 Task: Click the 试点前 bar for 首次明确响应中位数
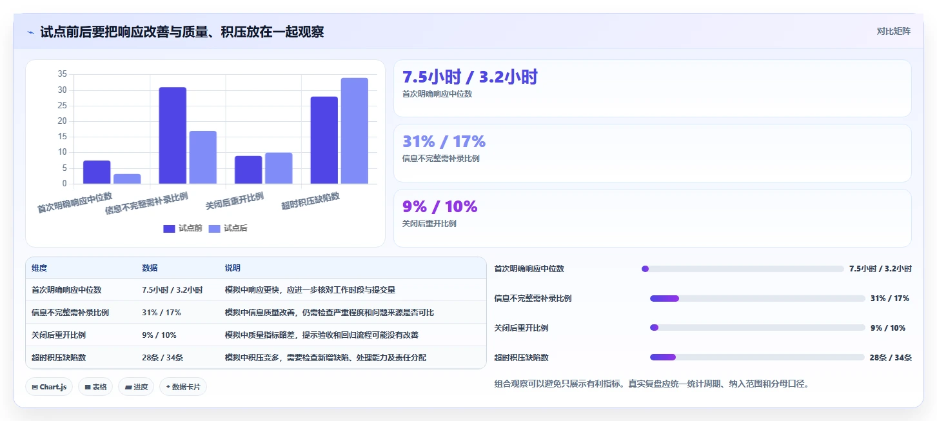coord(97,172)
